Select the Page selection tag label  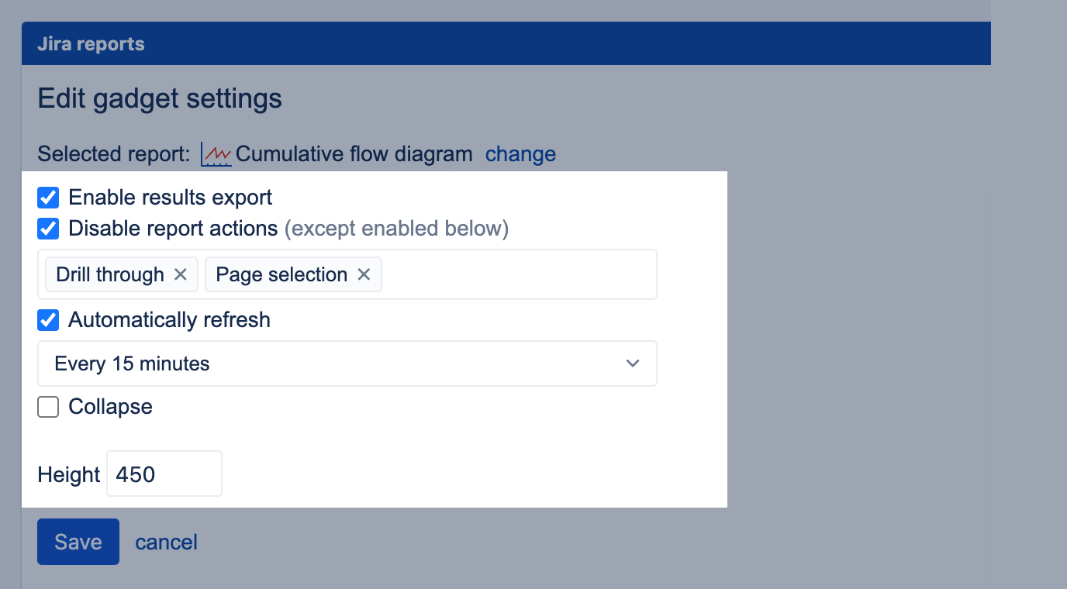(x=281, y=274)
